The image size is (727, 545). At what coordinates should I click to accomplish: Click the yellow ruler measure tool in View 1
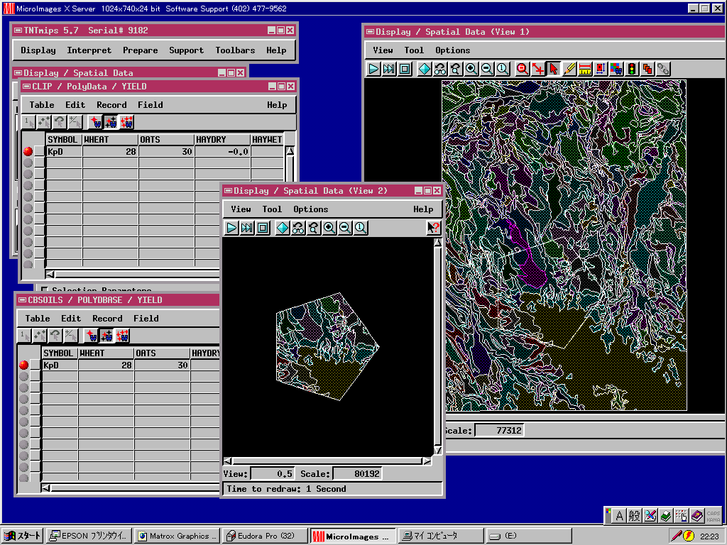tap(585, 69)
